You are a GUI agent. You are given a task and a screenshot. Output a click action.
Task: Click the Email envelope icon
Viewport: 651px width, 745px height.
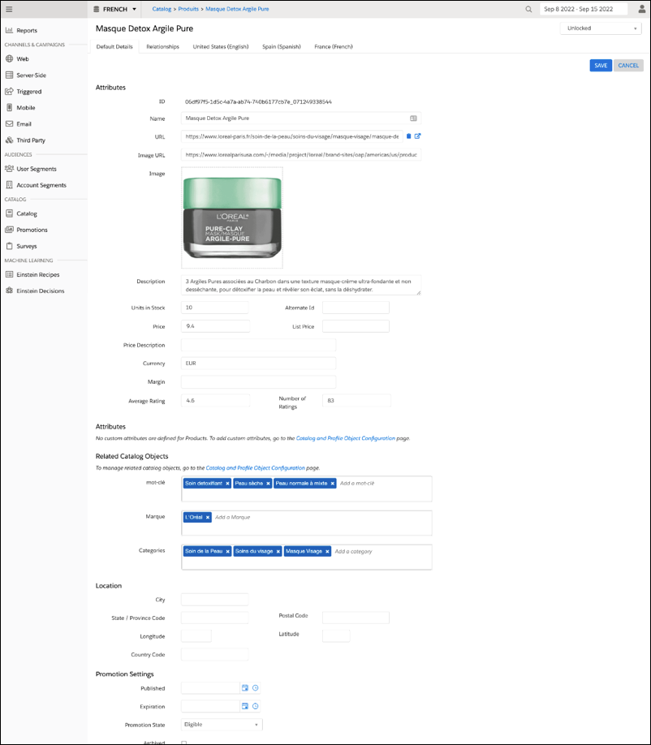9,124
